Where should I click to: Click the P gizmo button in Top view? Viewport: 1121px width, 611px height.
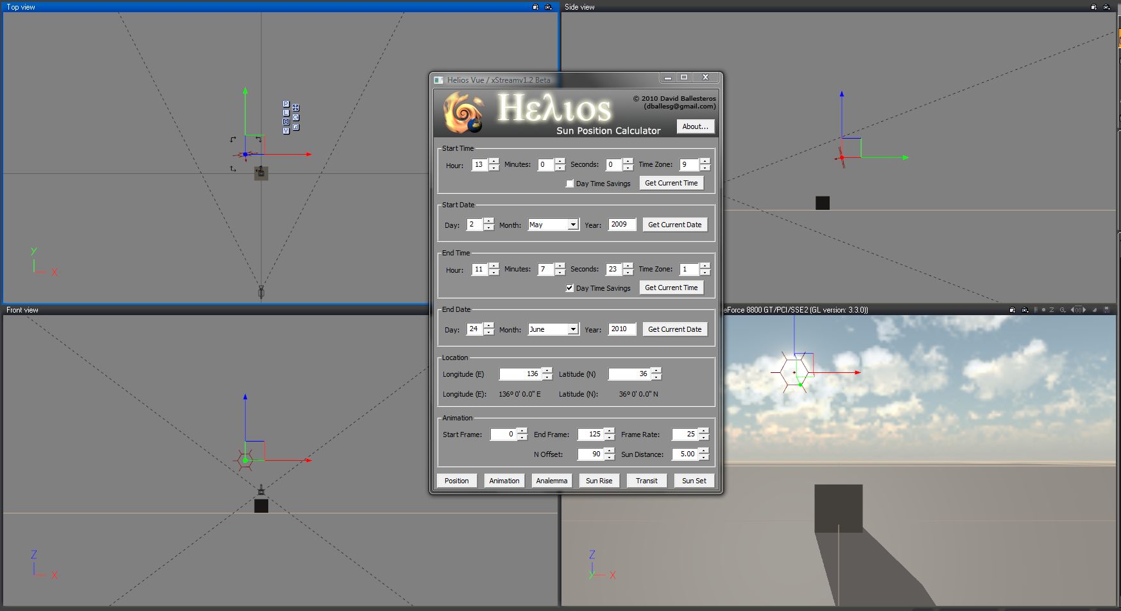(286, 104)
